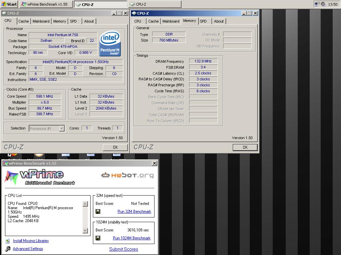The image size is (341, 255).
Task: Open Cache tab in left CPU-Z window
Action: (x=24, y=21)
